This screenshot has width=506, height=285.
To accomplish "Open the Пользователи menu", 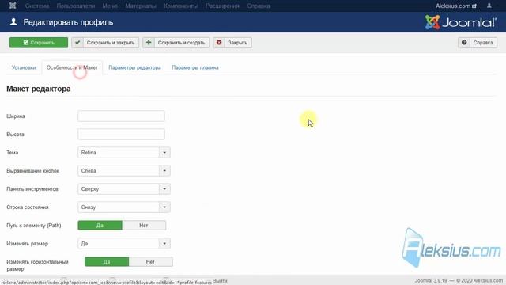I will 76,6.
